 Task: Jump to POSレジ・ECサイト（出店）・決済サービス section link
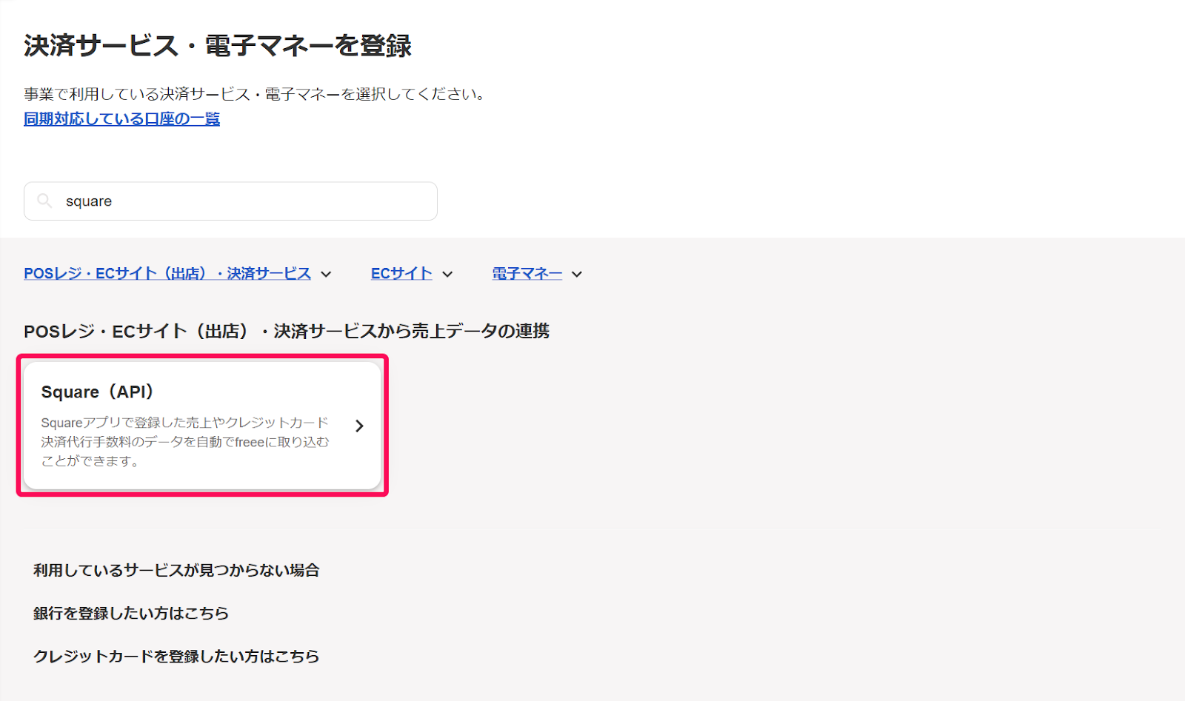click(167, 273)
